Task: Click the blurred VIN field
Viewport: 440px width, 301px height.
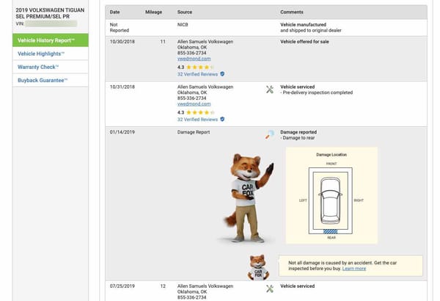Action: pyautogui.click(x=51, y=23)
